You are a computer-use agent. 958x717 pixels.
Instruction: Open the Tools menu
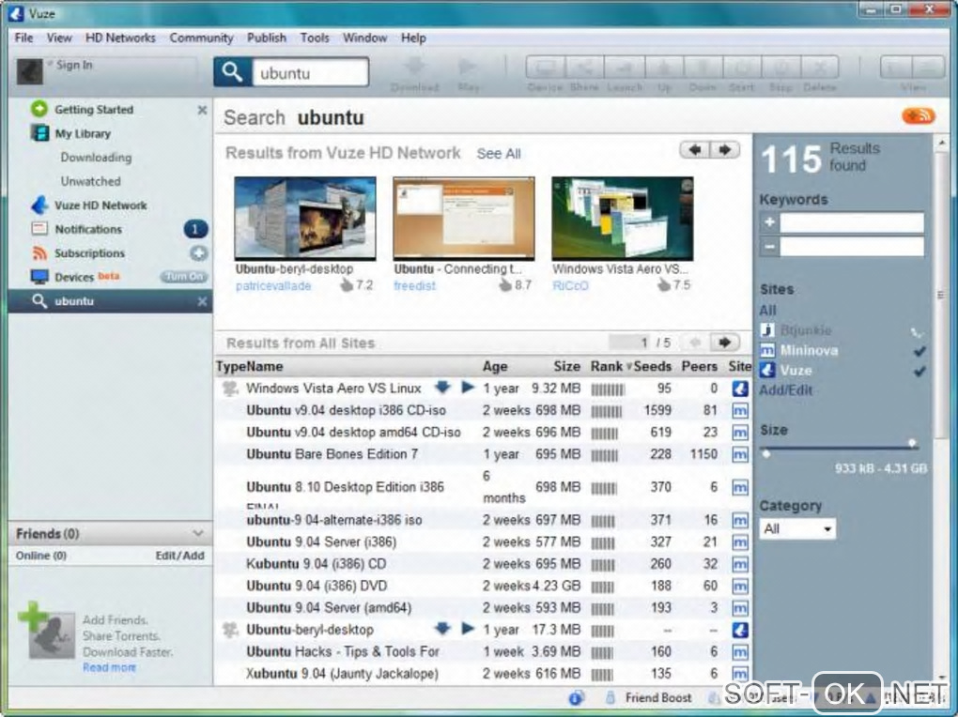pyautogui.click(x=315, y=38)
